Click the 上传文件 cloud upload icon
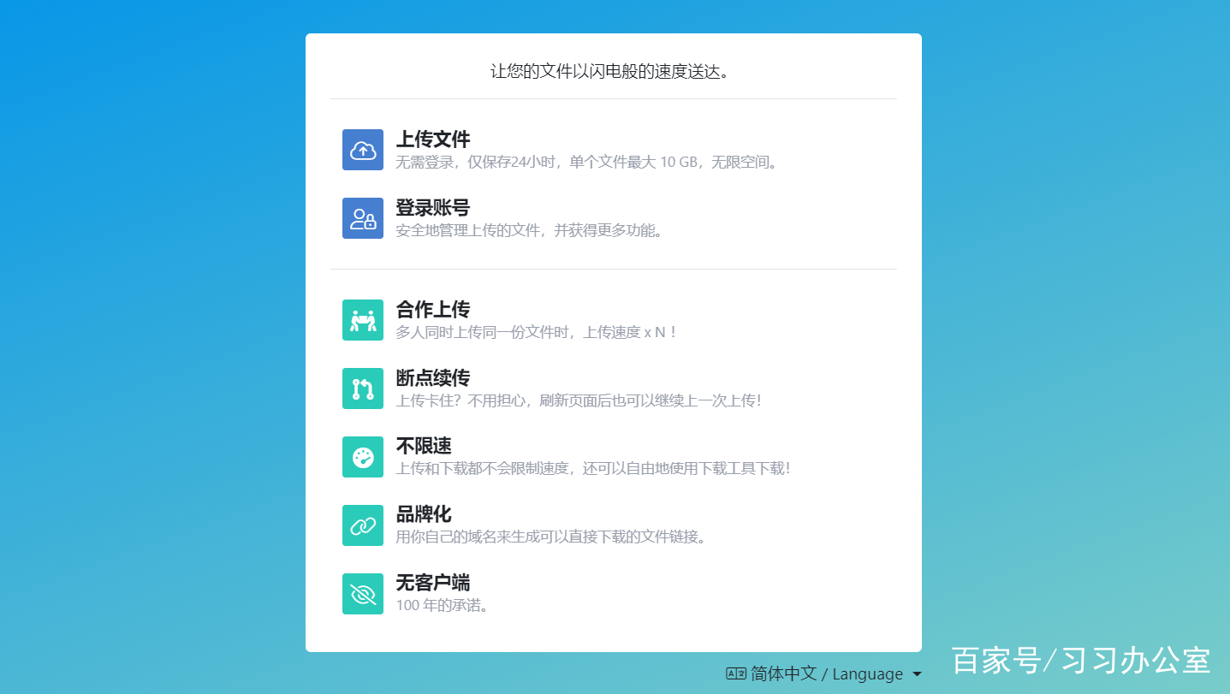The image size is (1230, 694). pyautogui.click(x=363, y=150)
